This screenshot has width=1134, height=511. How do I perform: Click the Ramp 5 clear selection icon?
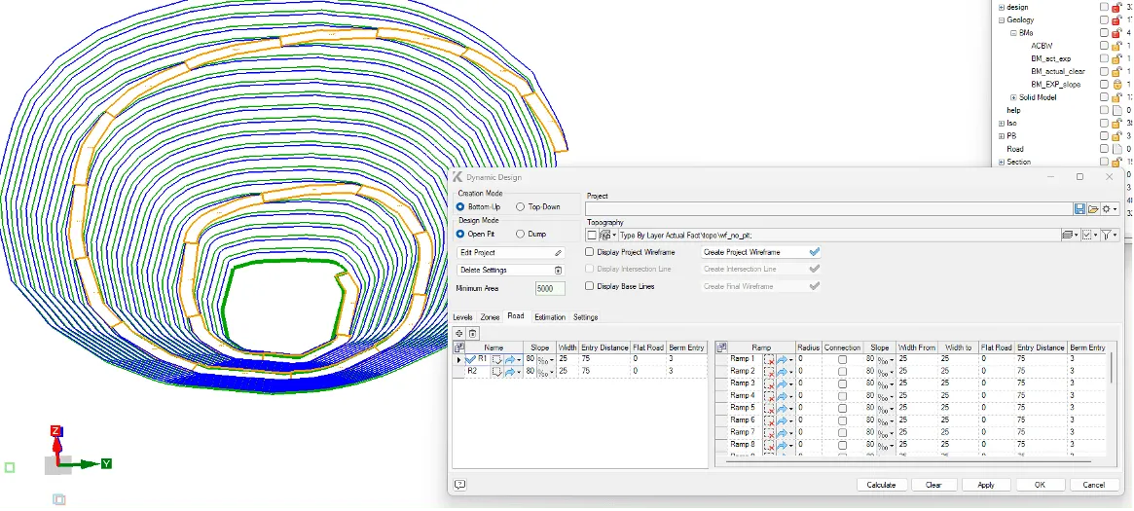pos(769,409)
